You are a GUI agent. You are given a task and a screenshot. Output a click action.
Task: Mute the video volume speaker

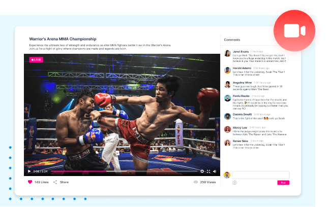pos(215,171)
